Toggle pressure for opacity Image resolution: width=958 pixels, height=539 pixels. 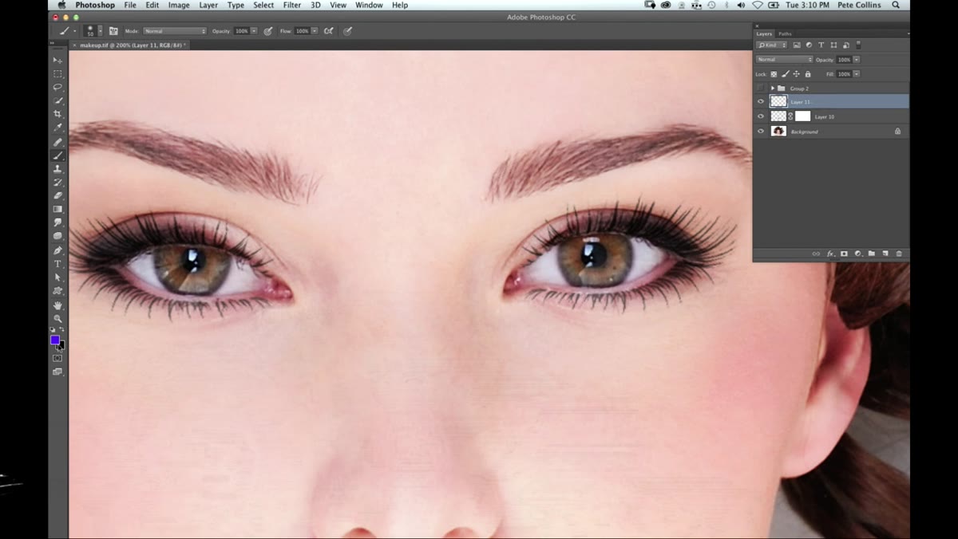pyautogui.click(x=268, y=31)
